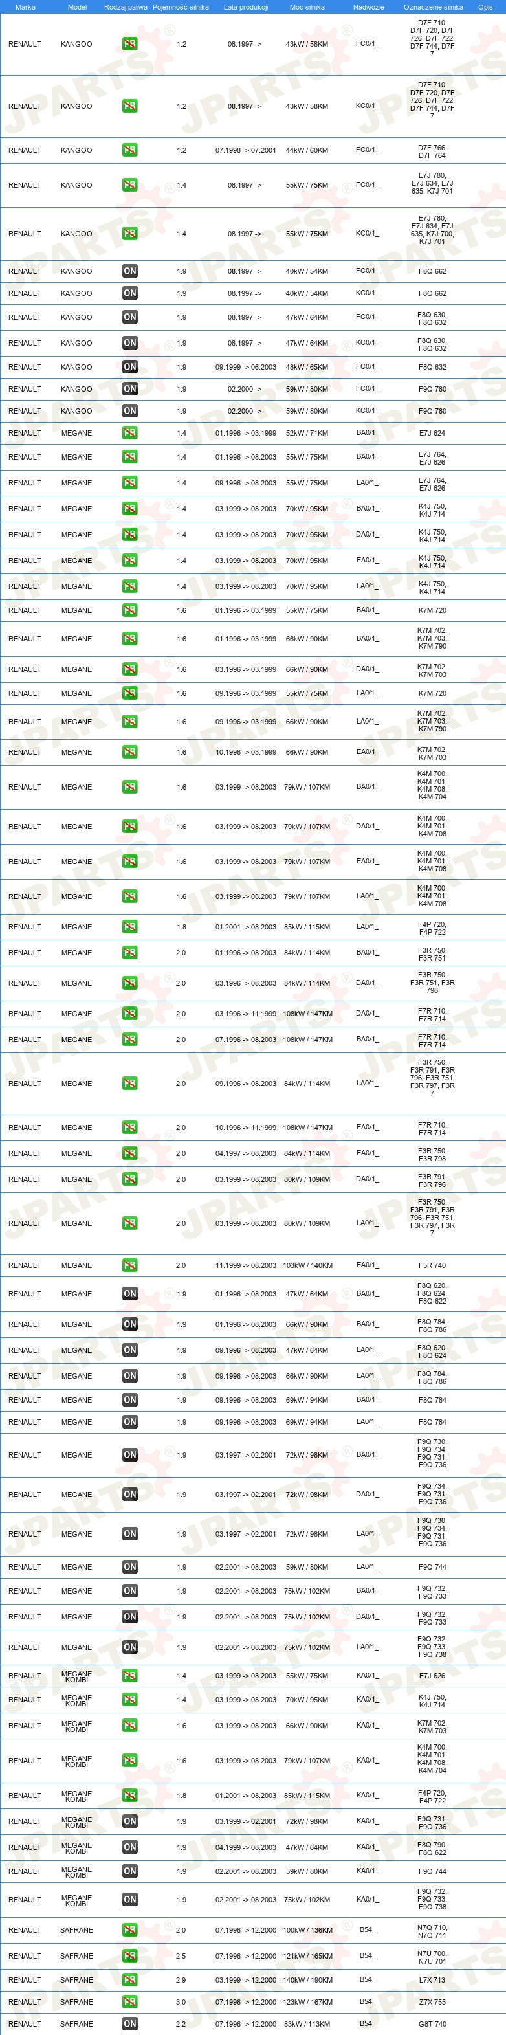Select the engine code cell 'Z7X 755'
The width and height of the screenshot is (506, 2035).
pyautogui.click(x=432, y=2003)
